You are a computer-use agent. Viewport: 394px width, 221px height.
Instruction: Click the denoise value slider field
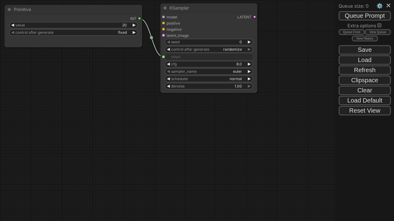tap(209, 86)
